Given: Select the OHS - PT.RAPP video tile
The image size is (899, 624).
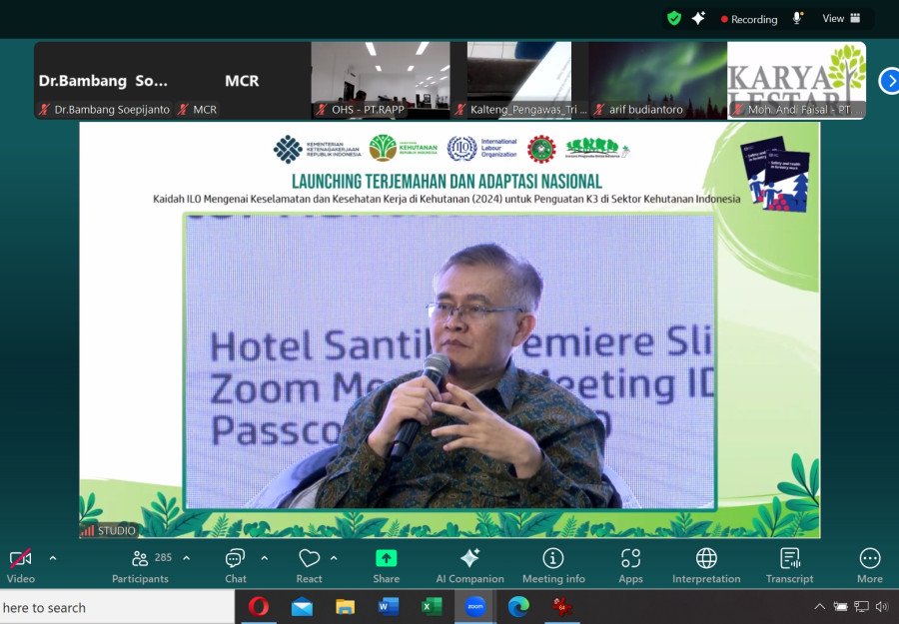Looking at the screenshot, I should tap(381, 80).
